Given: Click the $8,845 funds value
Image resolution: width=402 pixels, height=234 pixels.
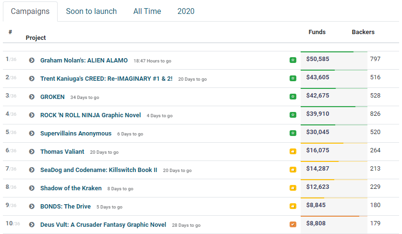Looking at the screenshot, I should [x=316, y=205].
